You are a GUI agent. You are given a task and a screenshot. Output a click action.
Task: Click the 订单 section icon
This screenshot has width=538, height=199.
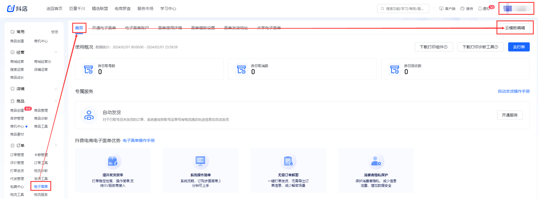[13, 146]
